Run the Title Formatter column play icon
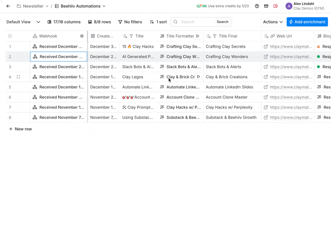 point(198,36)
